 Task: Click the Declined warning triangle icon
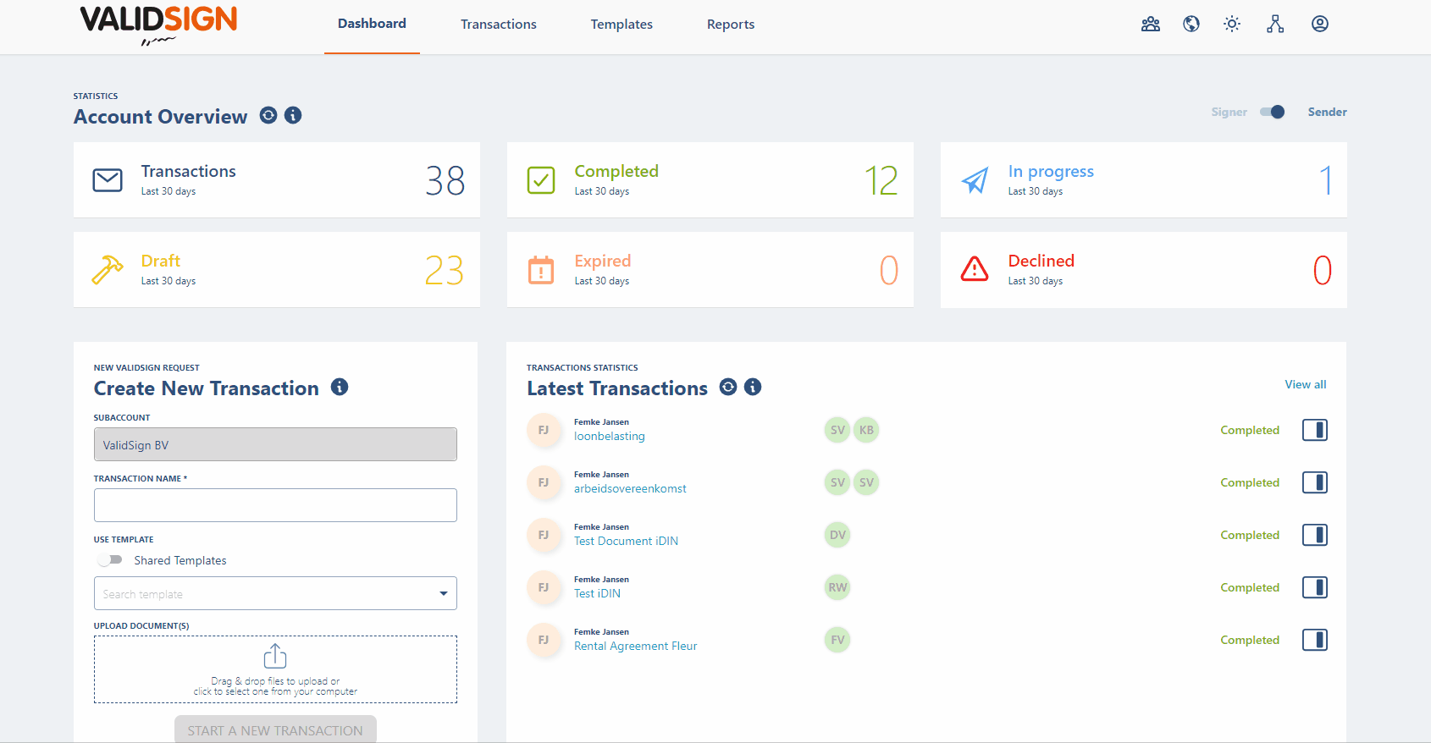point(975,269)
